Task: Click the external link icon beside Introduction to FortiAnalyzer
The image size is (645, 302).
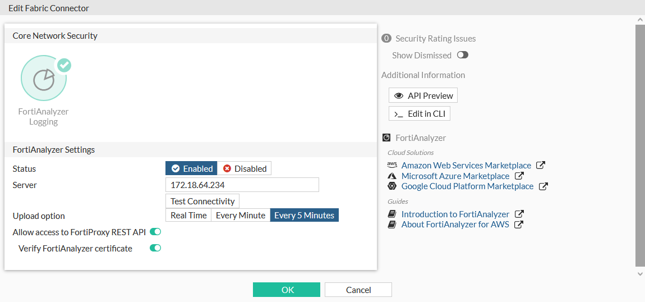Action: (519, 214)
